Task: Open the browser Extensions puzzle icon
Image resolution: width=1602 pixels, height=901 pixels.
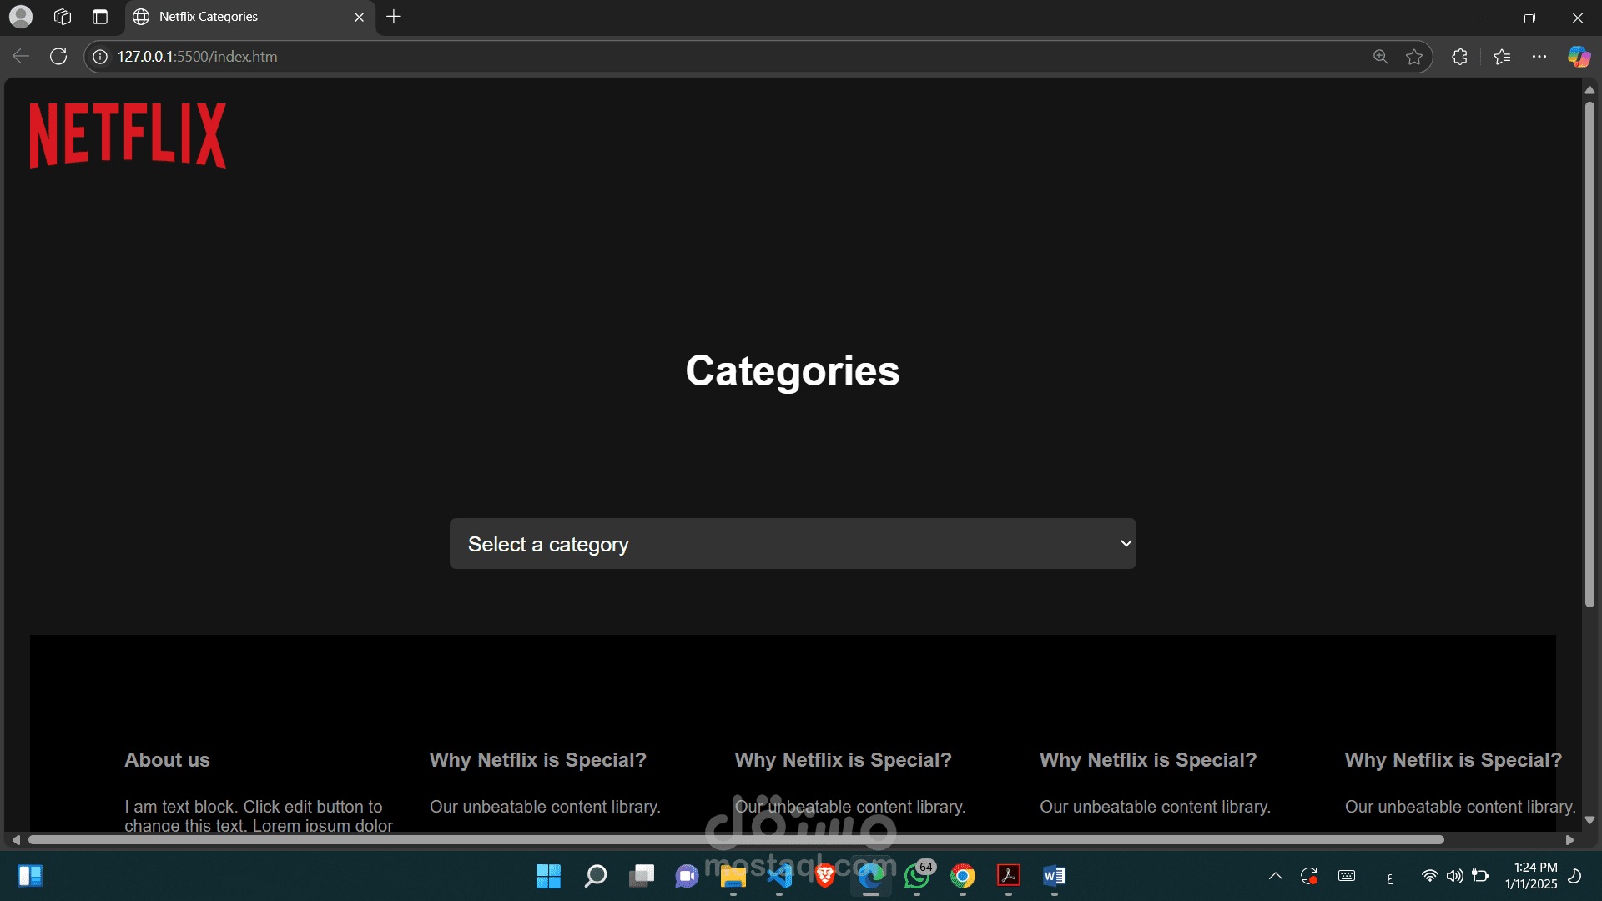Action: click(x=1459, y=57)
